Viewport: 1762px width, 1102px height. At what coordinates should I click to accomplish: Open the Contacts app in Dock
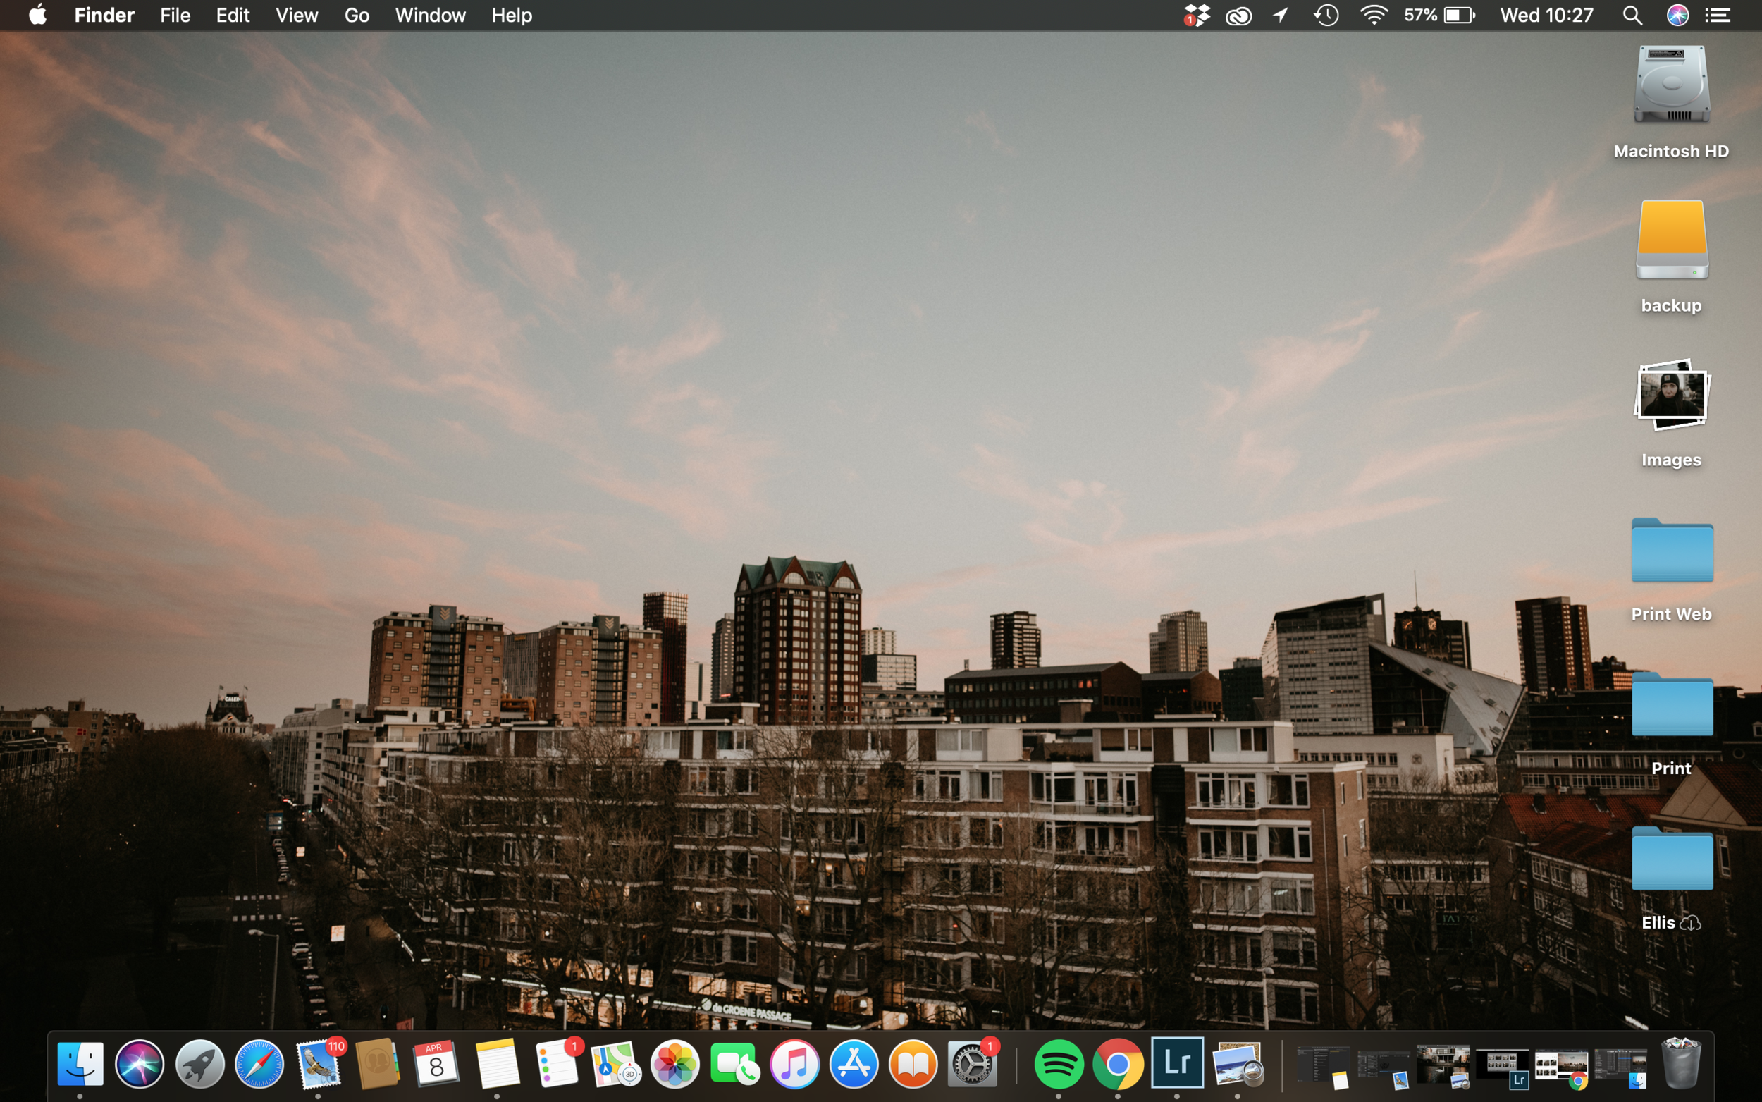pos(377,1064)
